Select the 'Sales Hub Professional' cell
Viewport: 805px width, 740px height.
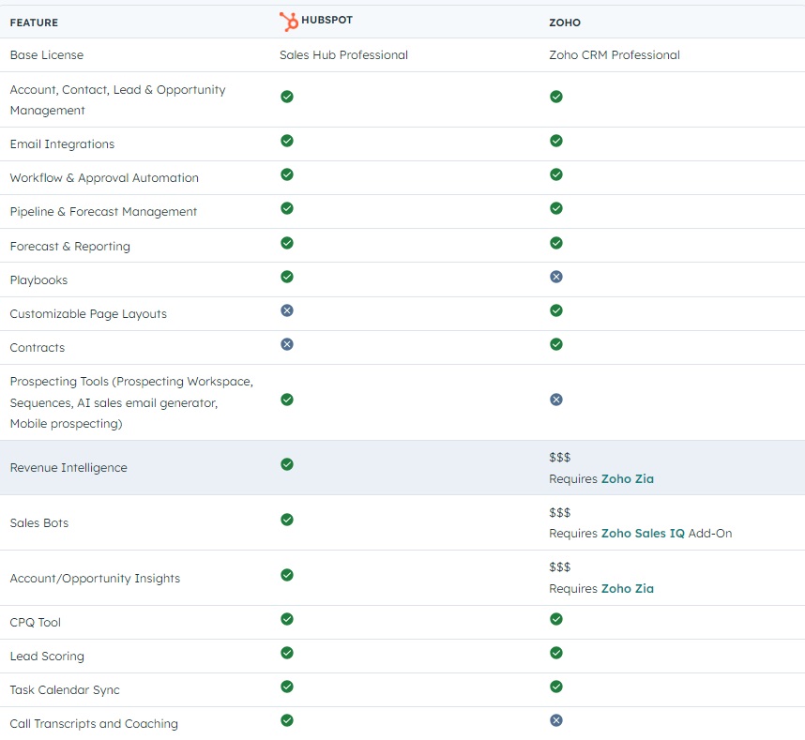[x=343, y=55]
